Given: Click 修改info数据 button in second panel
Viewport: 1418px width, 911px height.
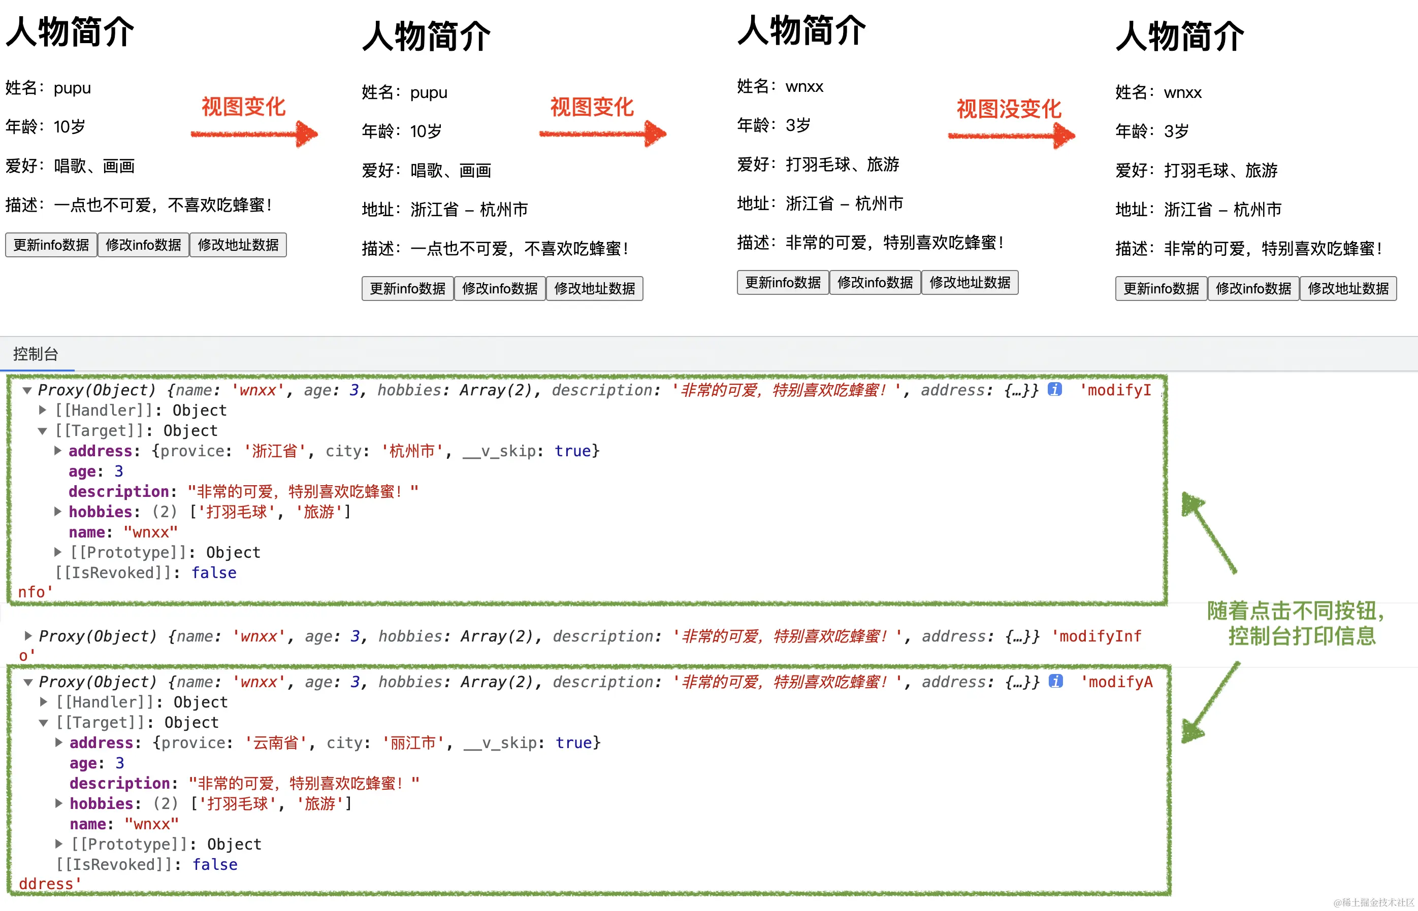Looking at the screenshot, I should (x=499, y=289).
